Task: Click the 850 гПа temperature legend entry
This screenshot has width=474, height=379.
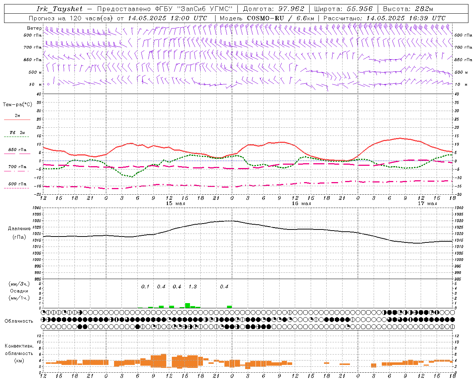Action: pyautogui.click(x=17, y=150)
